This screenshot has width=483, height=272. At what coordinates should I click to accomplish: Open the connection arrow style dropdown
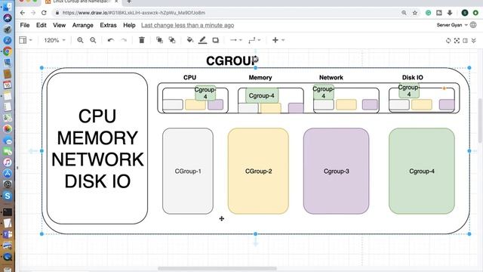pyautogui.click(x=236, y=40)
